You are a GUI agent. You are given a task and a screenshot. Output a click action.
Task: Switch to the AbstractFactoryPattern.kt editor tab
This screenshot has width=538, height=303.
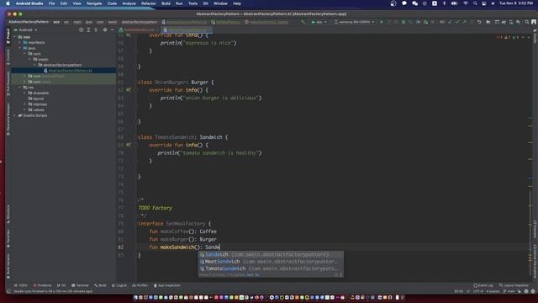click(x=187, y=30)
